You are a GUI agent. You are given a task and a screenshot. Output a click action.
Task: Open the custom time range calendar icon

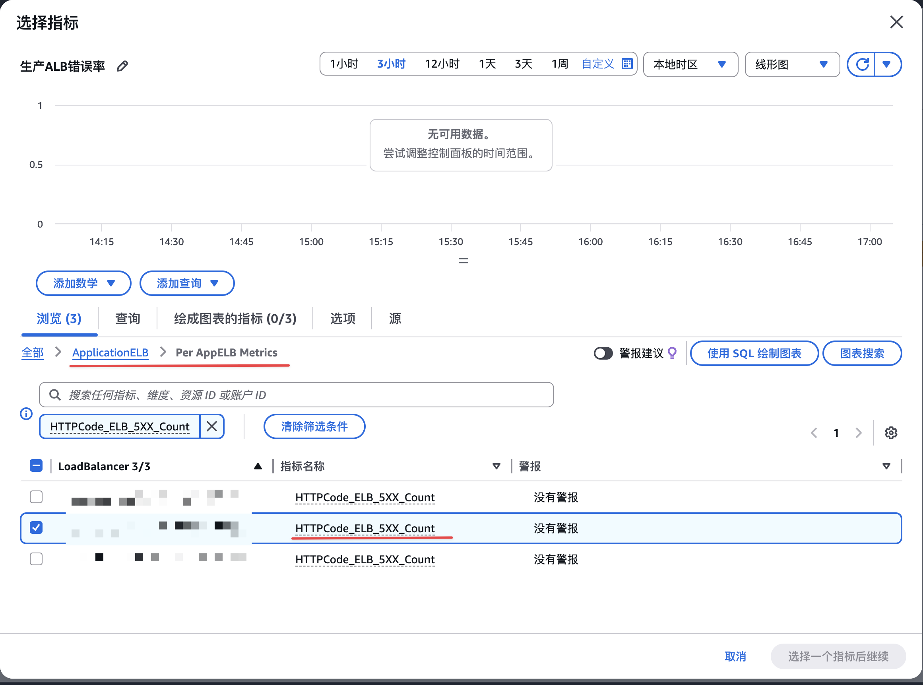tap(627, 63)
